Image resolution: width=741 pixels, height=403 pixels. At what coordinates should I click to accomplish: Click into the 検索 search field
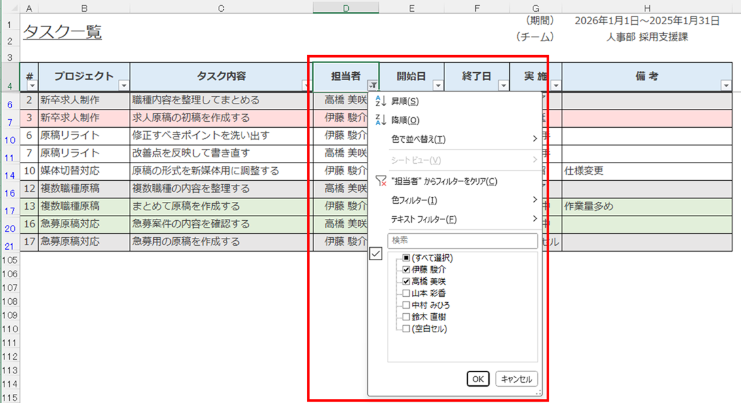tap(462, 240)
